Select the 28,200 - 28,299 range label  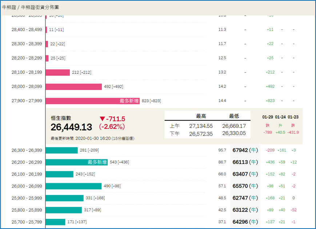(x=27, y=58)
